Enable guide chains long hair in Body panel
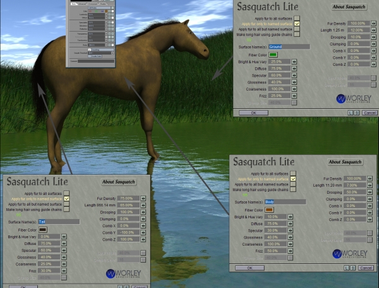This screenshot has width=379, height=288. 293,189
